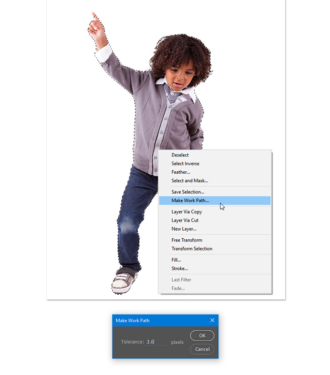Click Select Inverse in context menu
This screenshot has width=330, height=375.
pos(215,164)
